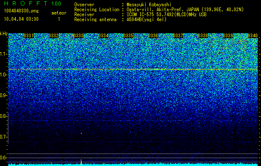
Task: Click the date stamp 10.04.04 03:30
Action: (21, 19)
